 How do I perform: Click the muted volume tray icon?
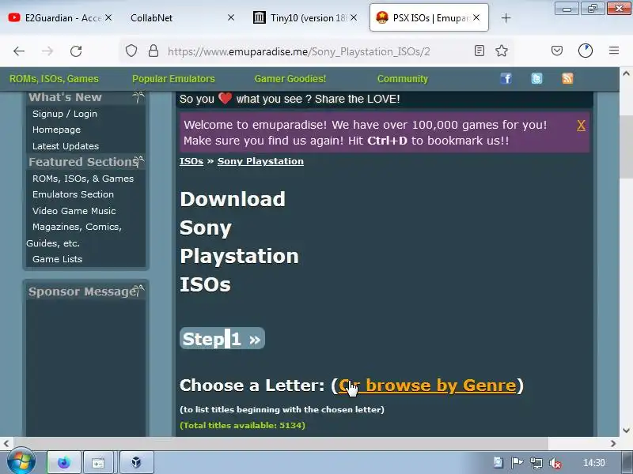point(555,463)
